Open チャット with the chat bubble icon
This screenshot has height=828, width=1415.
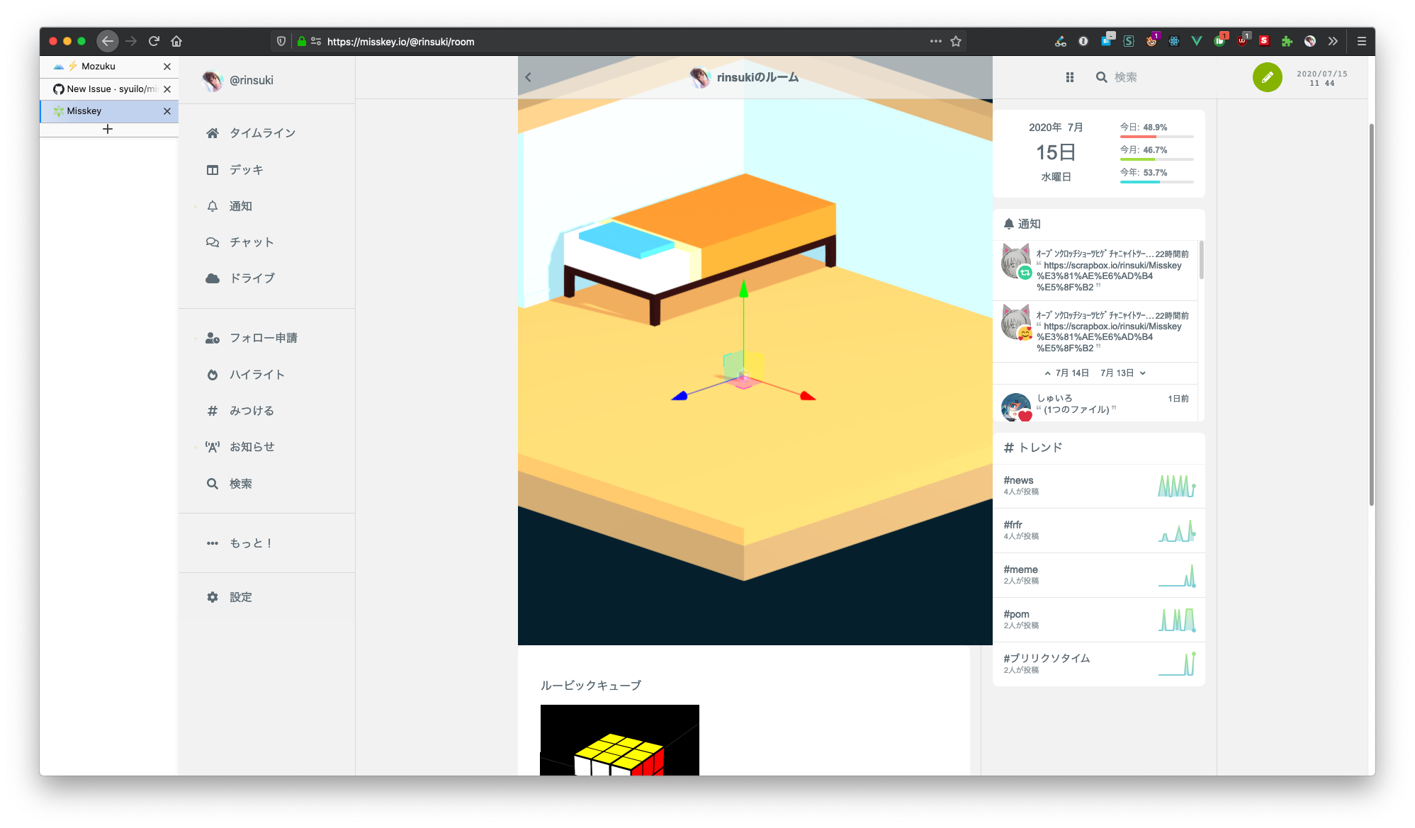(x=212, y=242)
